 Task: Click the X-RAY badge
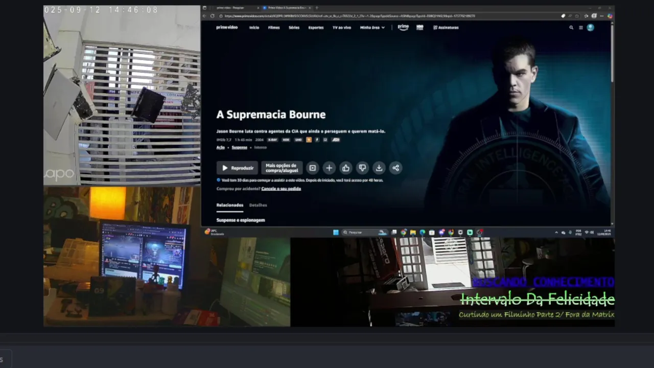pyautogui.click(x=273, y=140)
